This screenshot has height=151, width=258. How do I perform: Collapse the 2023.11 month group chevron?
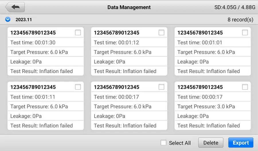pyautogui.click(x=8, y=19)
